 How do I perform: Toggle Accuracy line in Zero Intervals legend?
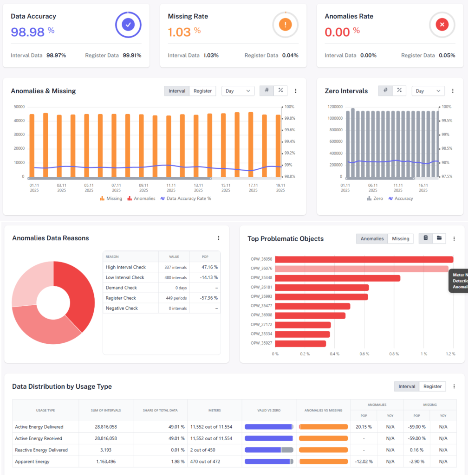[400, 199]
